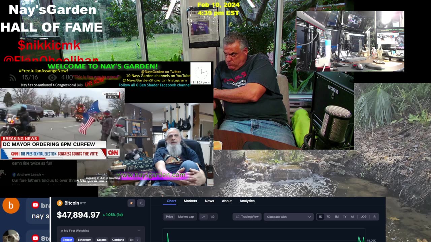Image resolution: width=431 pixels, height=242 pixels.
Task: Open the share icon beside the star
Action: pyautogui.click(x=141, y=203)
